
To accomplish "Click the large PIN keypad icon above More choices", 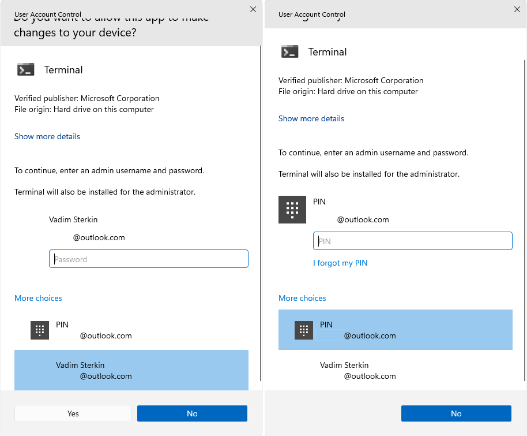I will click(x=292, y=210).
